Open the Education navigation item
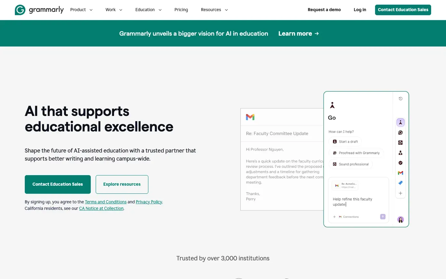Image resolution: width=446 pixels, height=279 pixels. click(145, 10)
